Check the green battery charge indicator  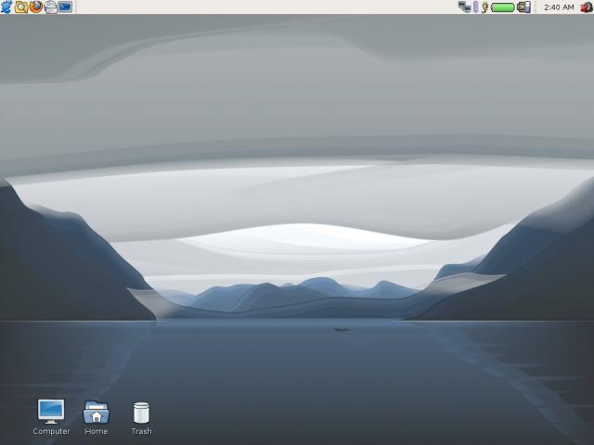pyautogui.click(x=502, y=7)
